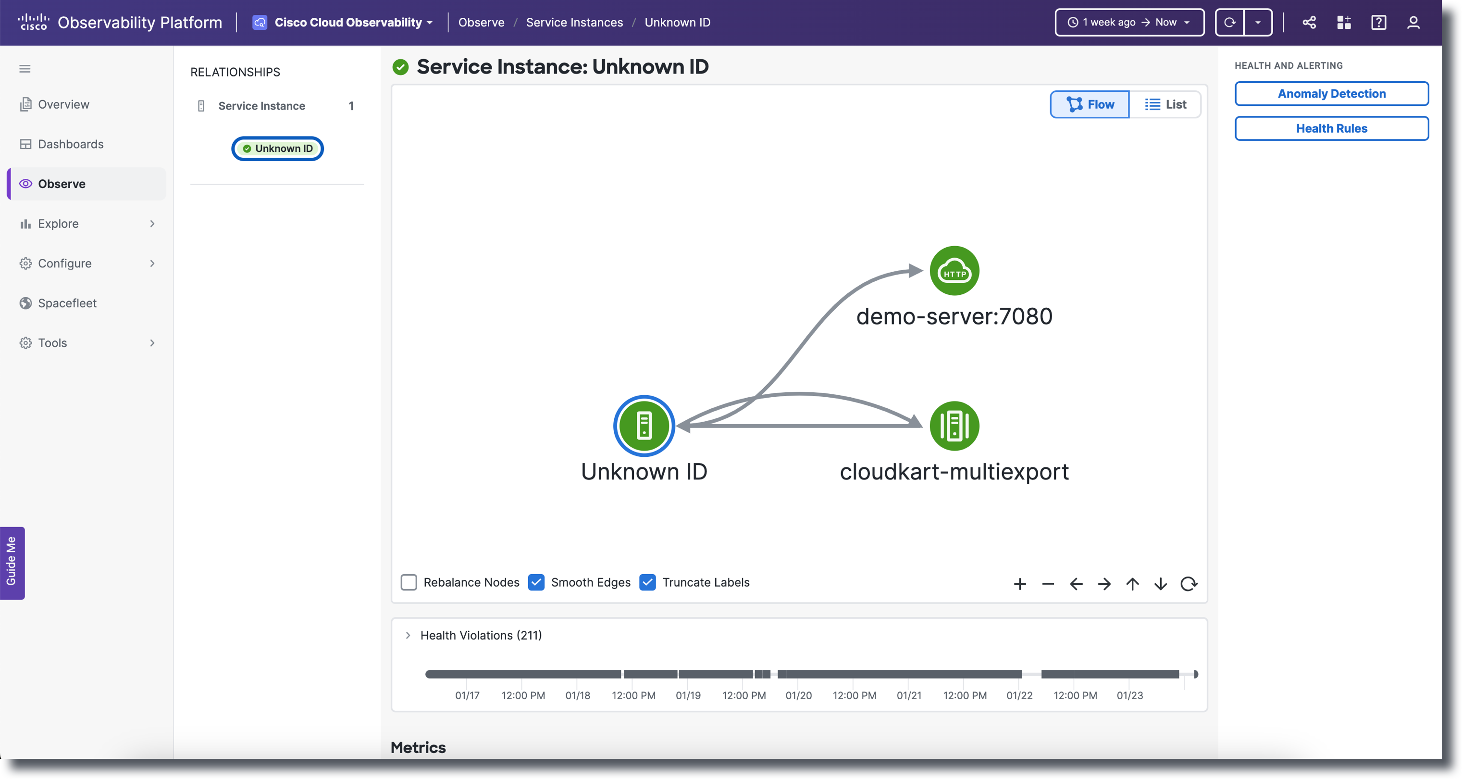The image size is (1462, 779).
Task: Click Service Instance relationship row
Action: [x=276, y=106]
